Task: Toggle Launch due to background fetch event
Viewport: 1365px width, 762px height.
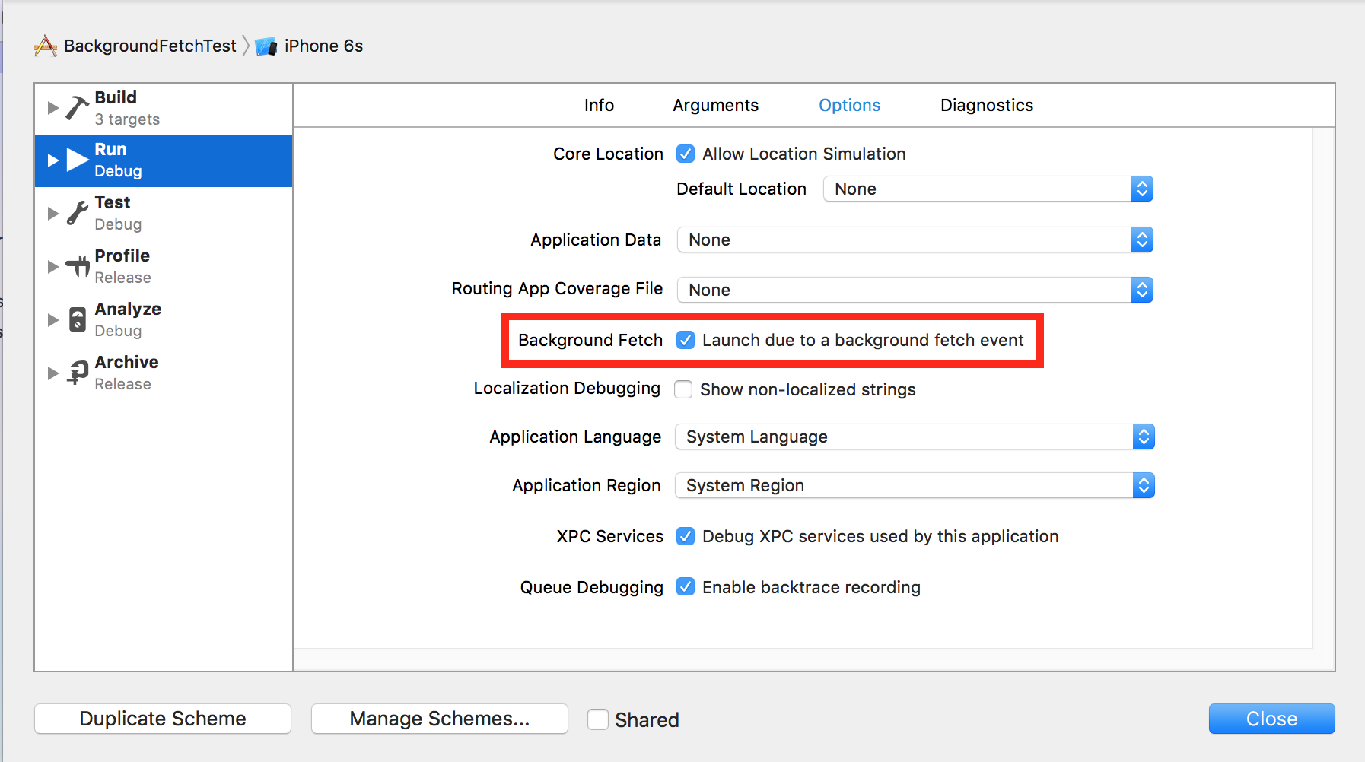Action: [x=686, y=340]
